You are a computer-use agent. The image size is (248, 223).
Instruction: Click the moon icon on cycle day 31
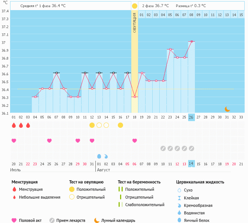pyautogui.click(x=227, y=109)
